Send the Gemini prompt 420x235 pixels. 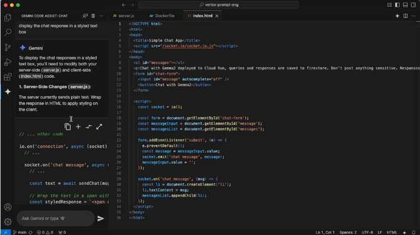tap(101, 219)
